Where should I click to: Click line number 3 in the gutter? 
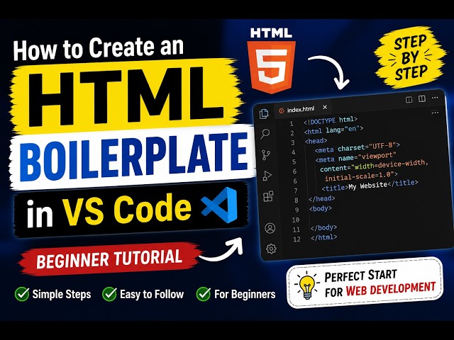pyautogui.click(x=293, y=142)
